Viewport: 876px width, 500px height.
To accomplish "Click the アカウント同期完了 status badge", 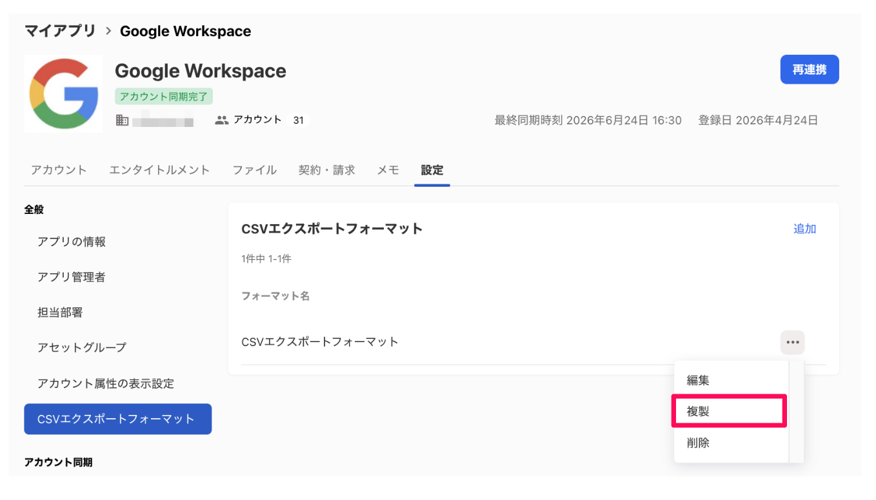I will click(164, 97).
